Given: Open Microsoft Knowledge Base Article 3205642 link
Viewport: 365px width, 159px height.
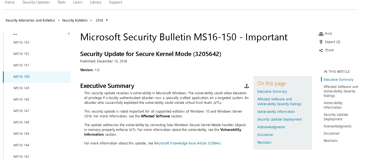Looking at the screenshot, I should [x=187, y=143].
